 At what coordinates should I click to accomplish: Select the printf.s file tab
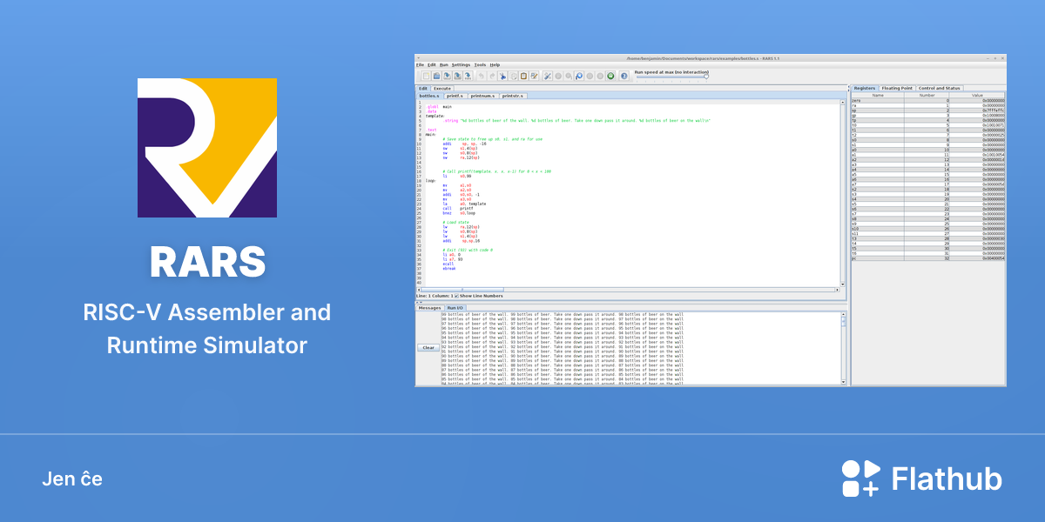click(455, 96)
